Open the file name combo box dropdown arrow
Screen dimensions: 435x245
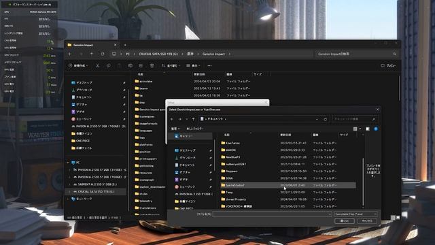329,214
